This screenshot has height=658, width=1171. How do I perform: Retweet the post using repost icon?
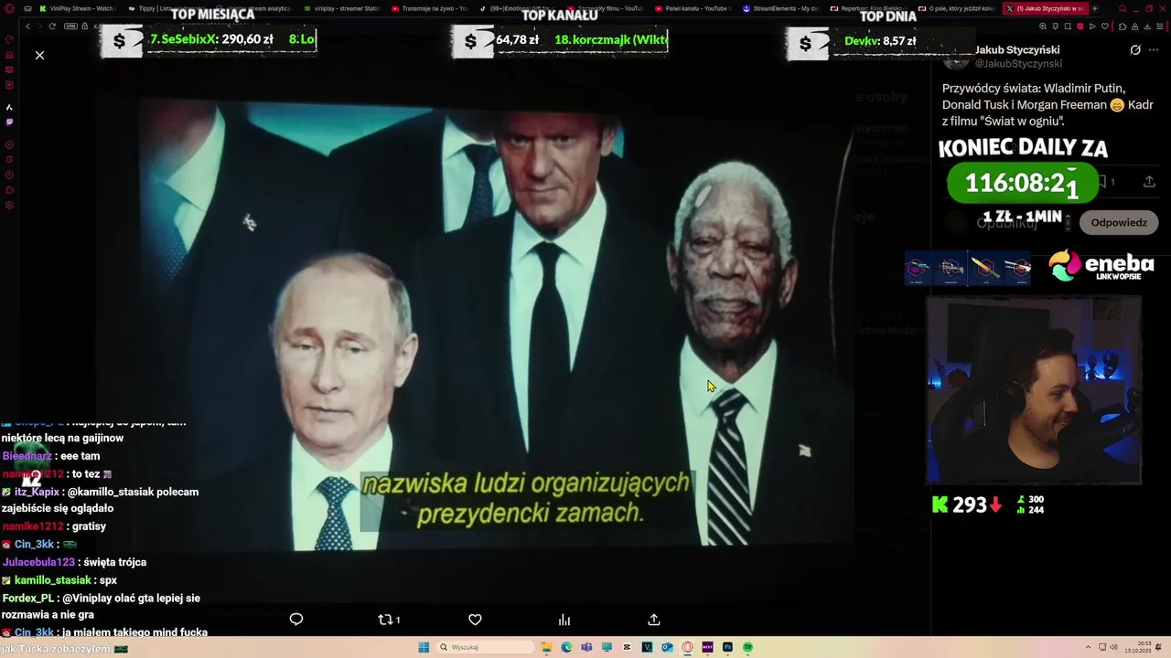(x=389, y=620)
